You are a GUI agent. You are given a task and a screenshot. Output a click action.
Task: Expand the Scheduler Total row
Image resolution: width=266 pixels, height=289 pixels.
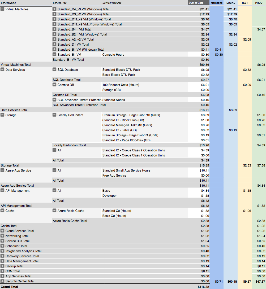tap(2, 246)
